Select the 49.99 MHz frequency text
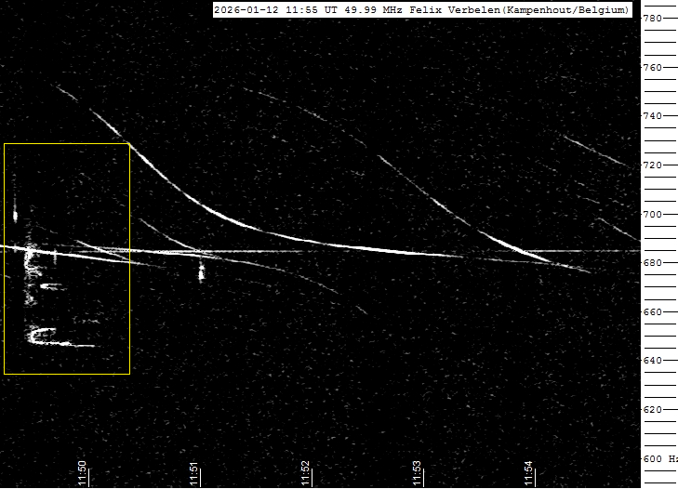The width and height of the screenshot is (678, 489). pos(358,10)
